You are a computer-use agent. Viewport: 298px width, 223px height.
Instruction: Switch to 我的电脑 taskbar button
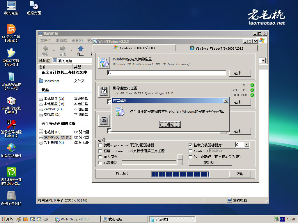pyautogui.click(x=125, y=219)
